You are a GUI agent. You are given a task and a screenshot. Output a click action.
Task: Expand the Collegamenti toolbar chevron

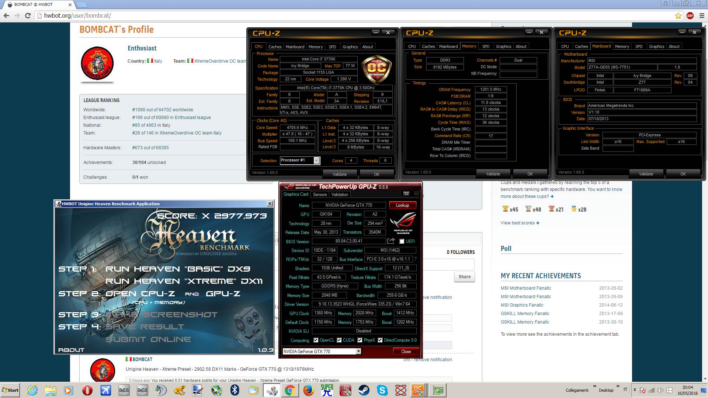[594, 386]
